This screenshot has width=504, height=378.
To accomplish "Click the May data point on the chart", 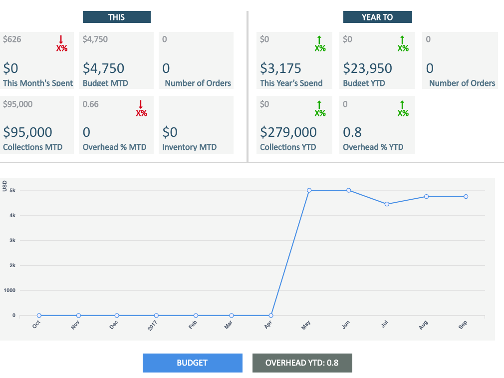I will [309, 190].
